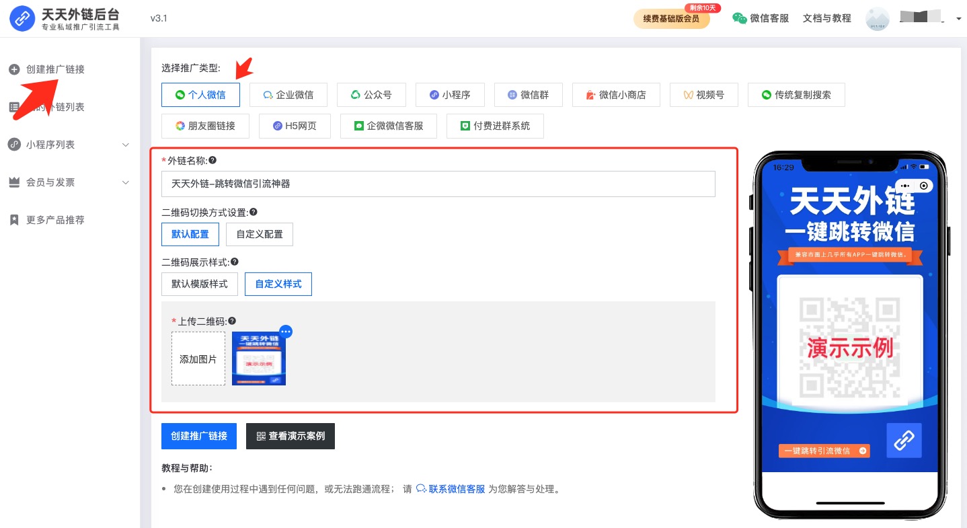Click the 创建推广链接 blue button
Screen dimensions: 967x528
click(x=199, y=436)
